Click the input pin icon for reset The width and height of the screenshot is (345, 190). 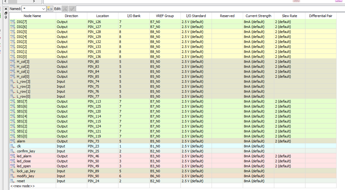12,181
